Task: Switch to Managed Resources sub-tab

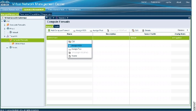Action: point(10,14)
